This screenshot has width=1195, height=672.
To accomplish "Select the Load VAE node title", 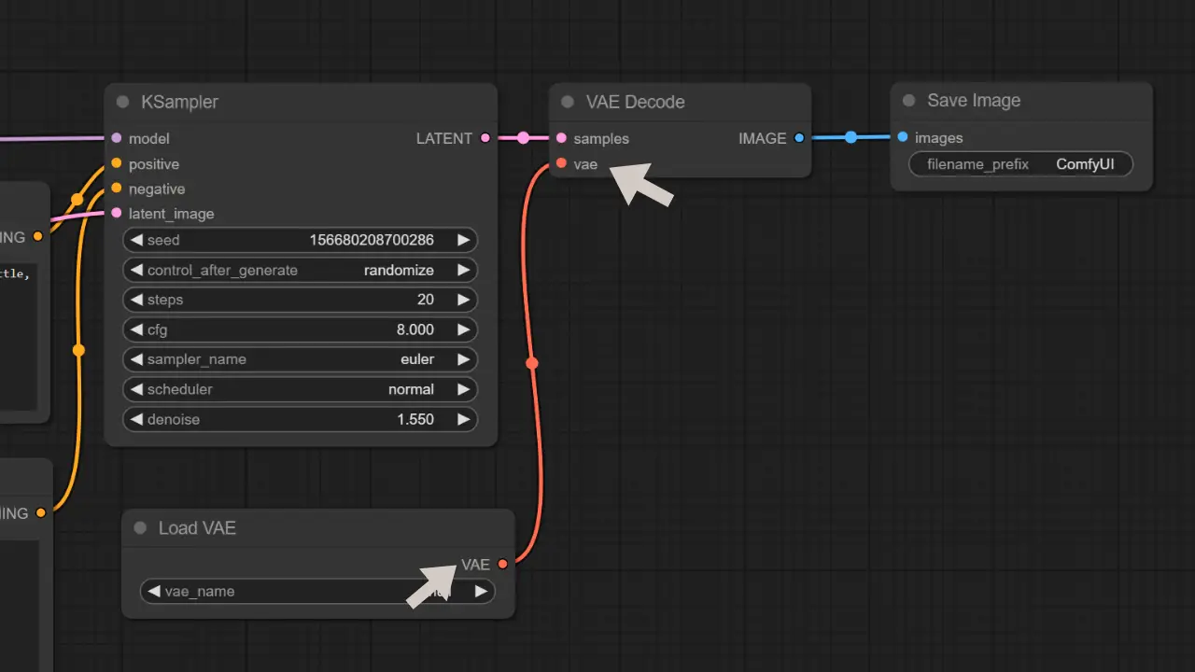I will point(197,528).
